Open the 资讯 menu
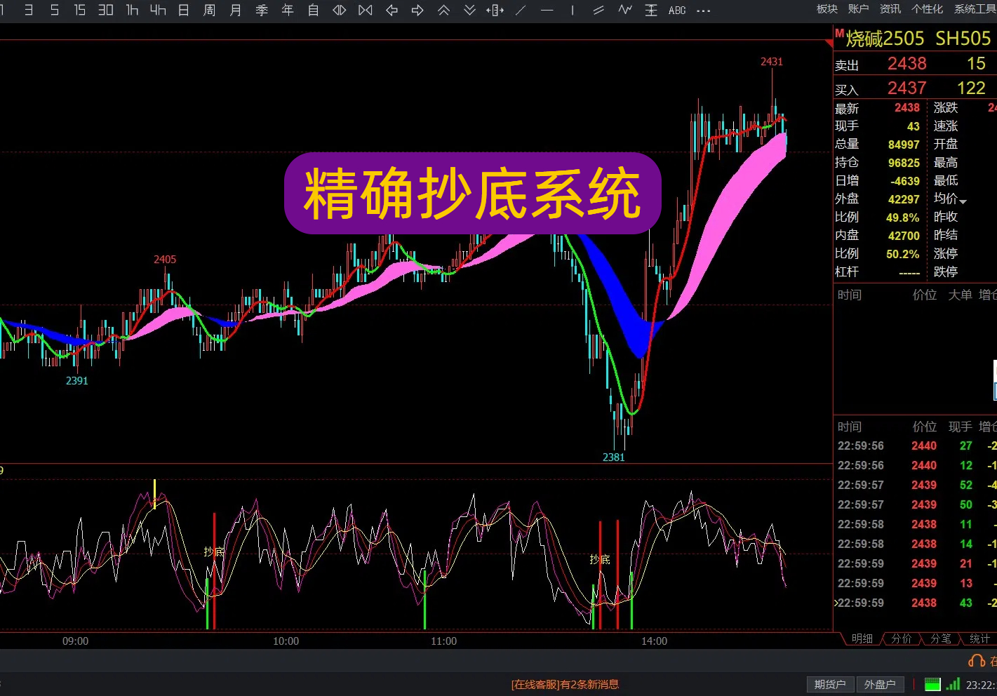 pos(890,9)
